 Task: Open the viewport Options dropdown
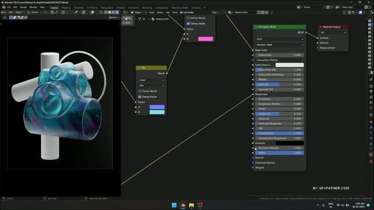[x=113, y=17]
